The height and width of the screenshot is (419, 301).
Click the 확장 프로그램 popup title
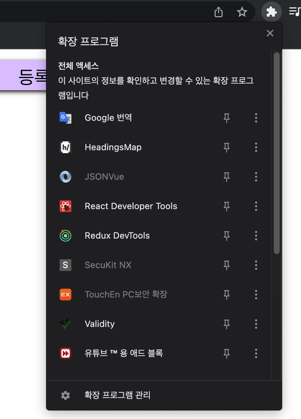coord(88,41)
